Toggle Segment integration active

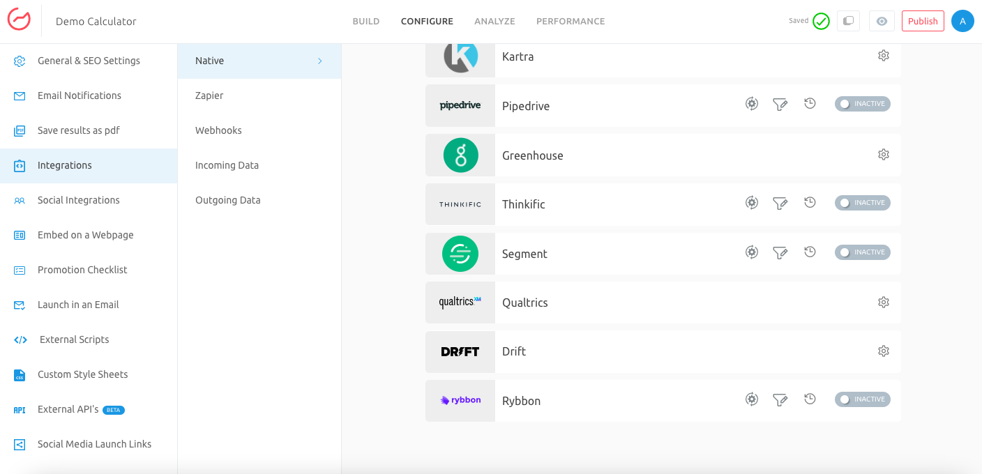(x=863, y=252)
